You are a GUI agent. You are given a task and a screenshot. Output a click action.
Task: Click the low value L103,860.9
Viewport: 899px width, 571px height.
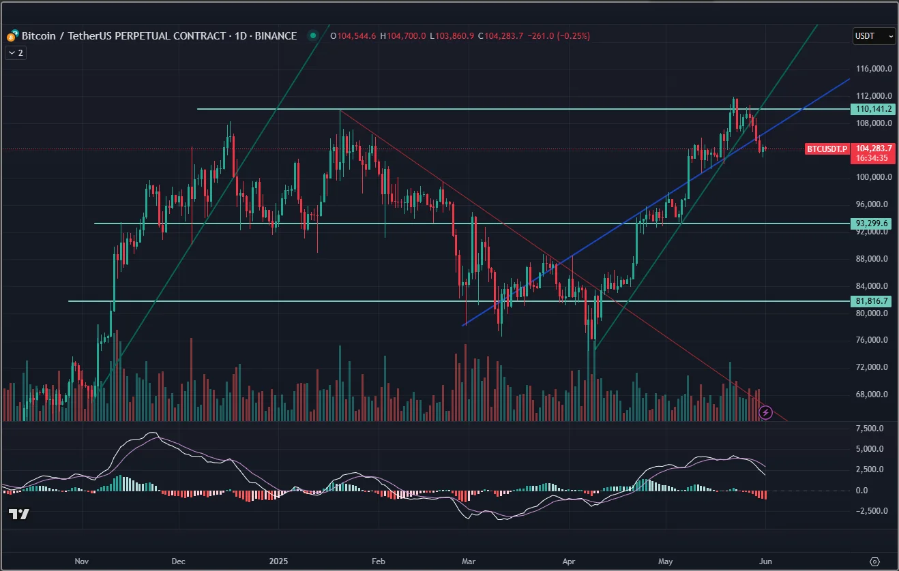pos(452,36)
